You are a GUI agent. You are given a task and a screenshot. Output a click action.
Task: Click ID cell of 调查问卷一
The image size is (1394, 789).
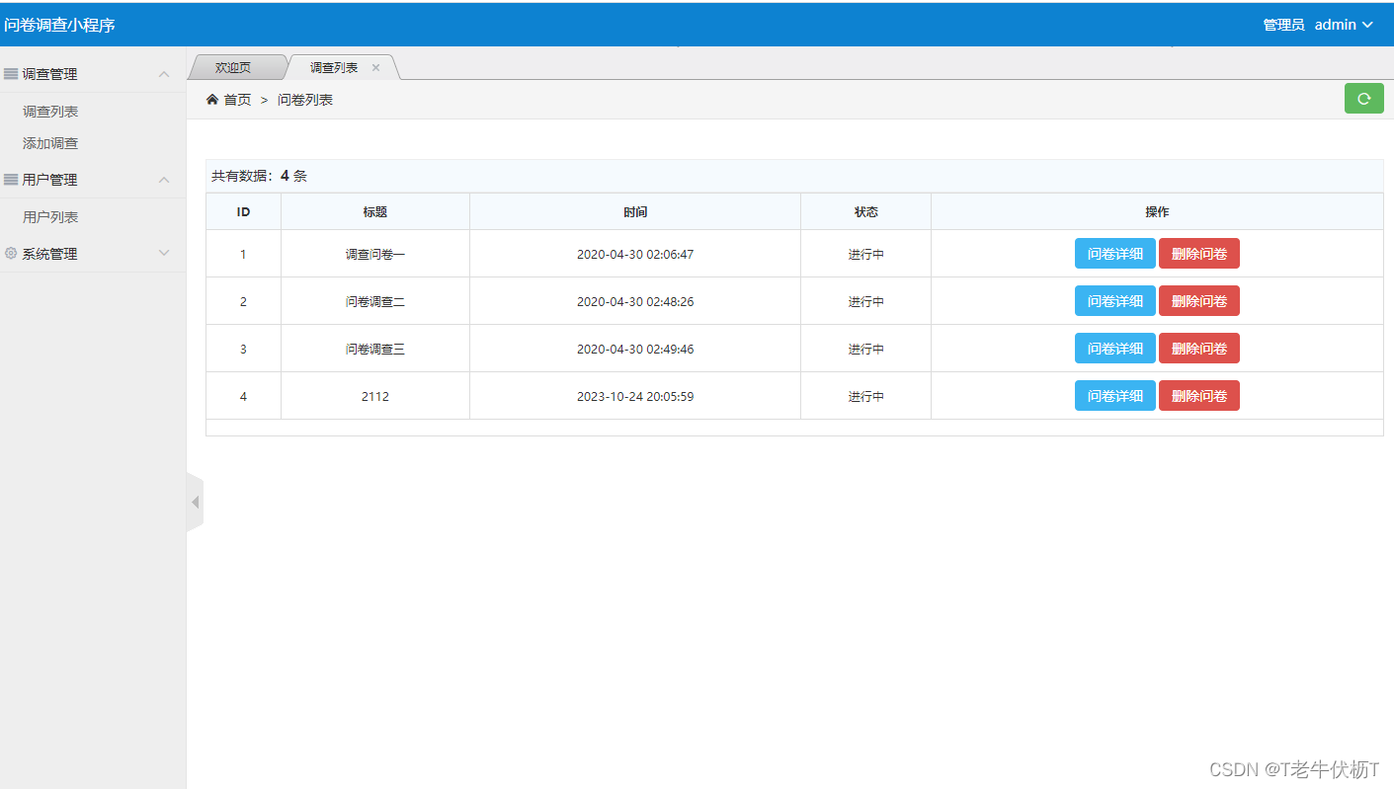point(243,255)
